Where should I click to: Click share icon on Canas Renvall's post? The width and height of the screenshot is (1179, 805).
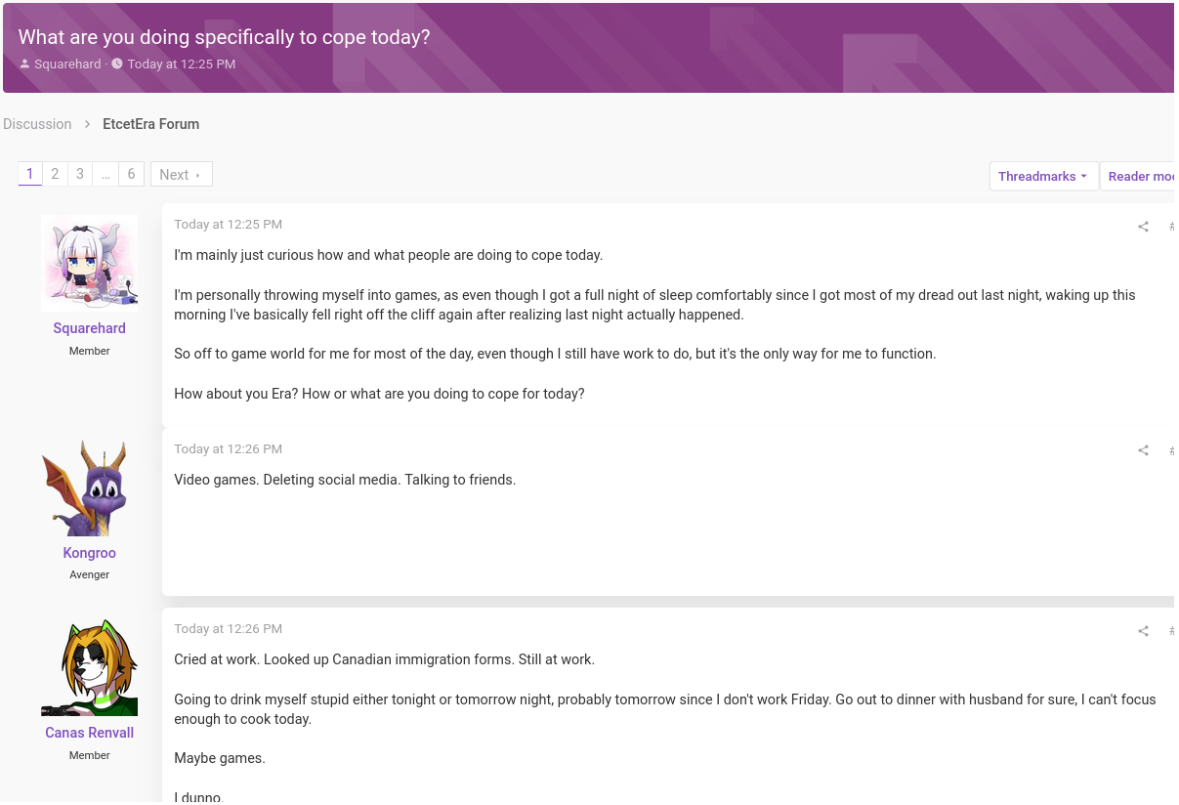[1143, 631]
